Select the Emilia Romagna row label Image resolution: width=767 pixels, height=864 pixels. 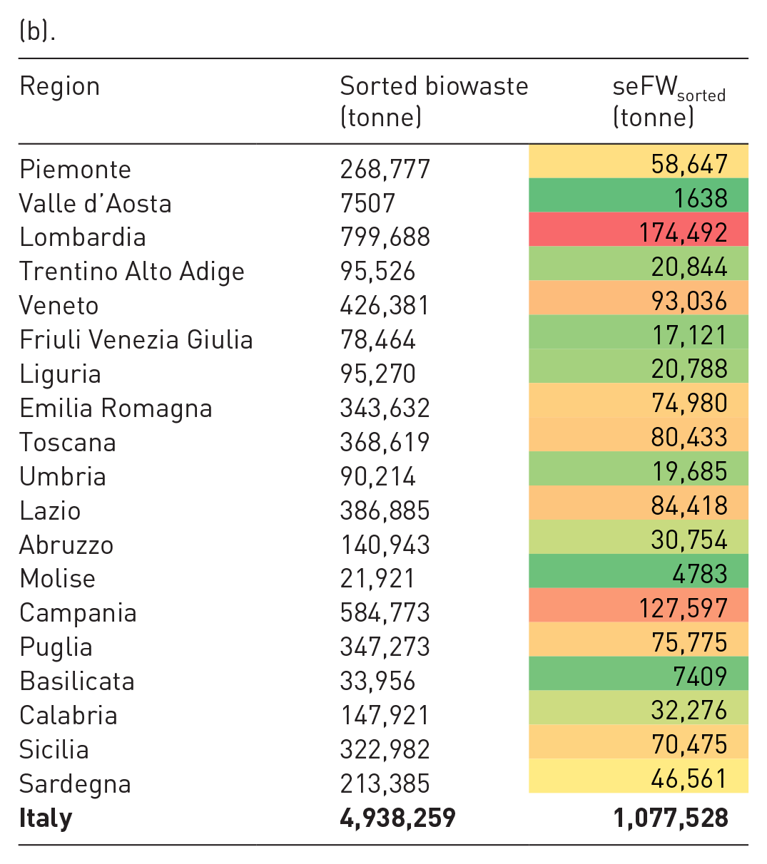[x=116, y=408]
